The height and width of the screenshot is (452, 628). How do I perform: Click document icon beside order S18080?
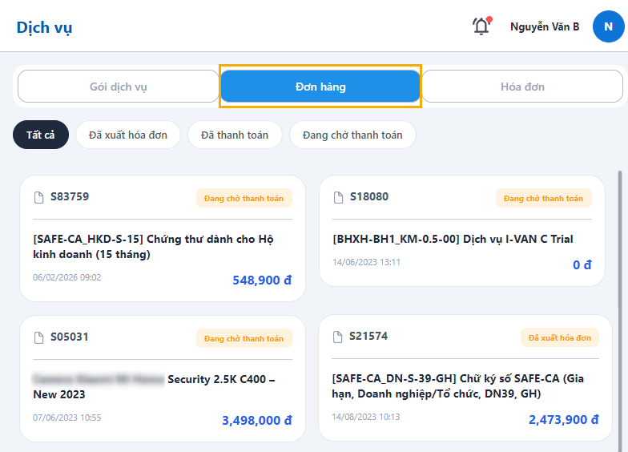338,197
